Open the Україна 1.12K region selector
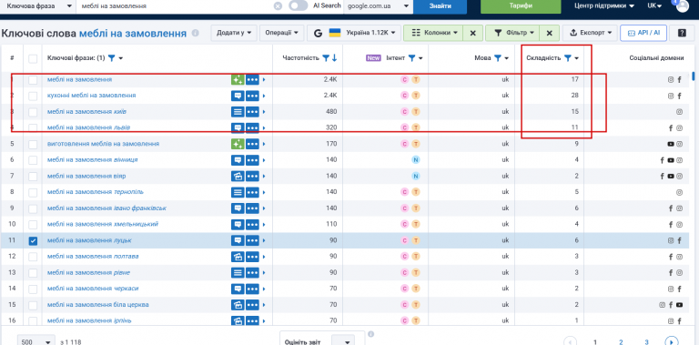The height and width of the screenshot is (345, 699). (x=354, y=33)
